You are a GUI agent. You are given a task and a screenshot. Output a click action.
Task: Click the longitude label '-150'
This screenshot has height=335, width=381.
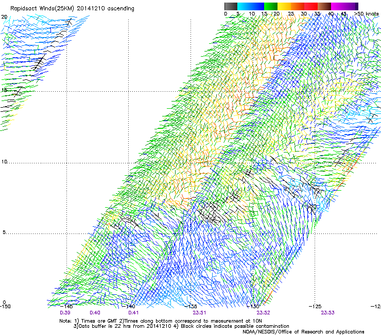click(x=5, y=306)
